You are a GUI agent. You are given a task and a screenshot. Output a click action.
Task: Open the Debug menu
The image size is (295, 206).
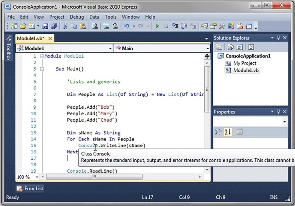point(77,17)
